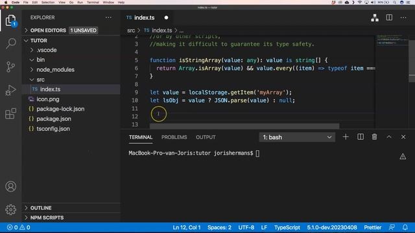Viewport: 415px width, 233px height.
Task: Expand the Outline section
Action: click(41, 208)
